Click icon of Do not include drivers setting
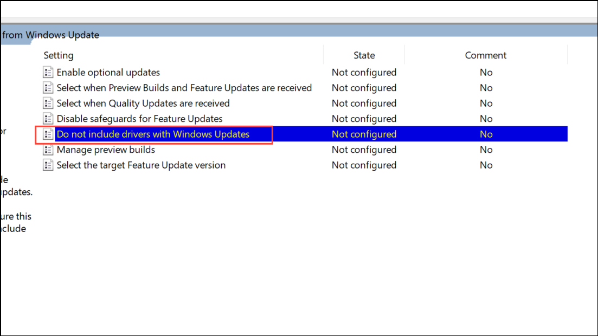This screenshot has height=336, width=598. click(x=48, y=134)
